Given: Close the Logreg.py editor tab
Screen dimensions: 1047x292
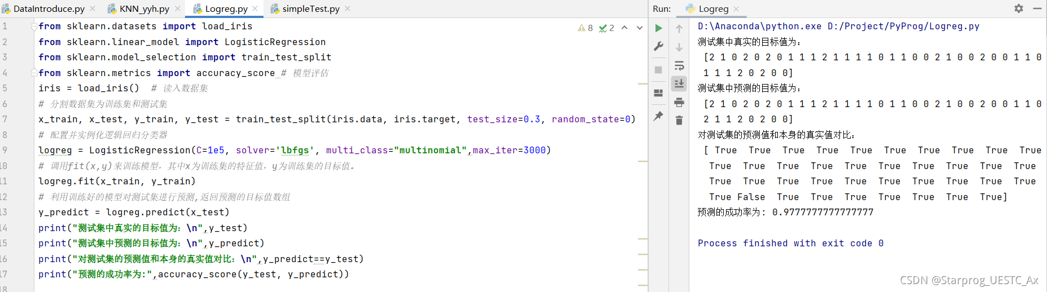Looking at the screenshot, I should pos(255,9).
